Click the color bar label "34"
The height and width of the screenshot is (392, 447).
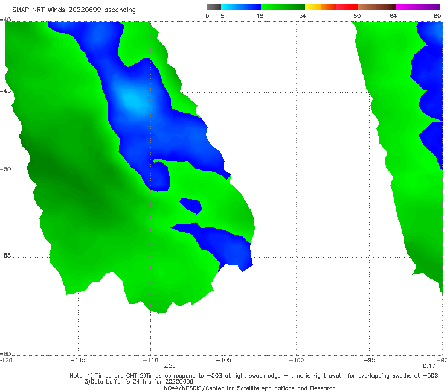coord(303,16)
